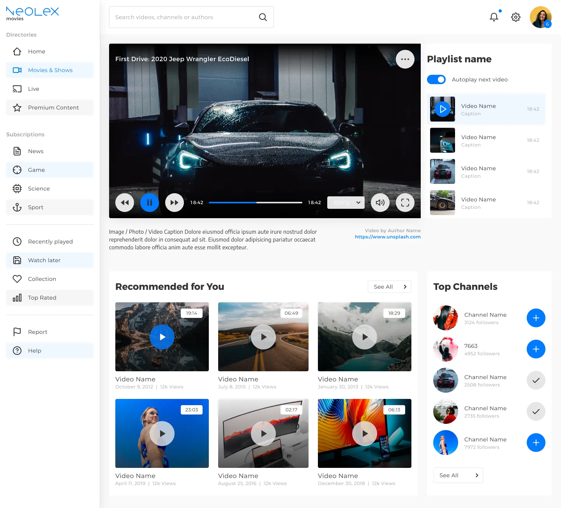This screenshot has height=508, width=561.
Task: Mute the video player volume
Action: pos(380,203)
